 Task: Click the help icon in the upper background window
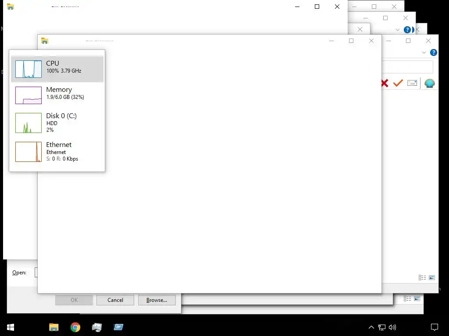click(x=407, y=30)
